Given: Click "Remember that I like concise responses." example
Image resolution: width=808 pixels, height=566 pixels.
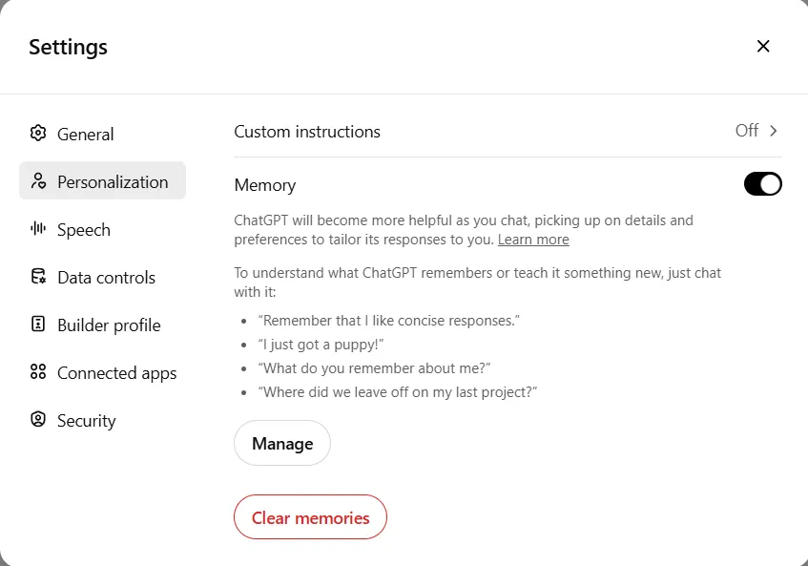Looking at the screenshot, I should [x=389, y=321].
